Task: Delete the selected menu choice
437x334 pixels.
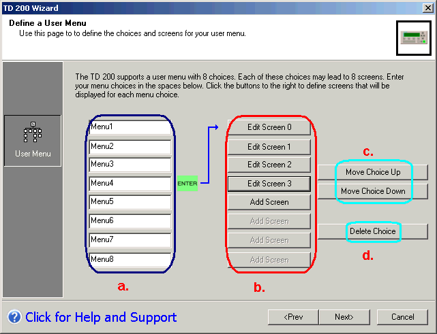Action: pos(373,231)
